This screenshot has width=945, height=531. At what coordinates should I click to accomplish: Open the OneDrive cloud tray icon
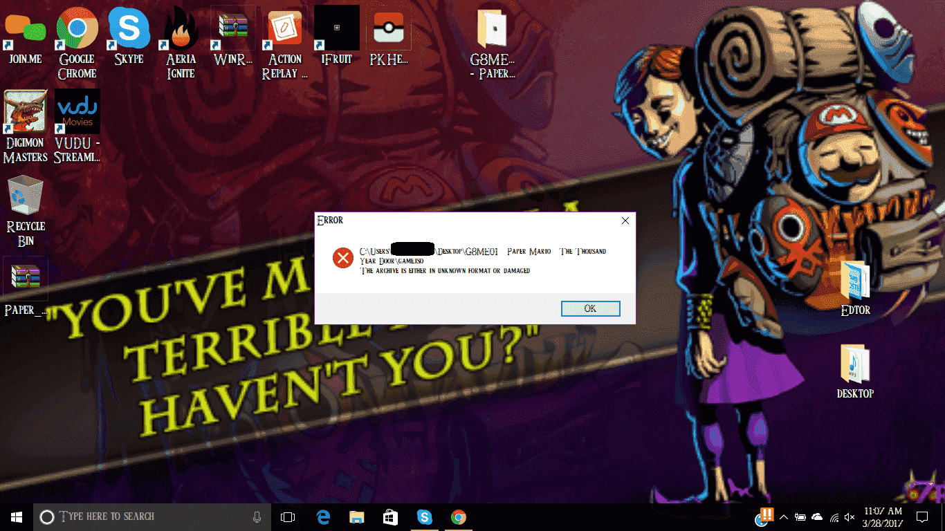[x=817, y=516]
